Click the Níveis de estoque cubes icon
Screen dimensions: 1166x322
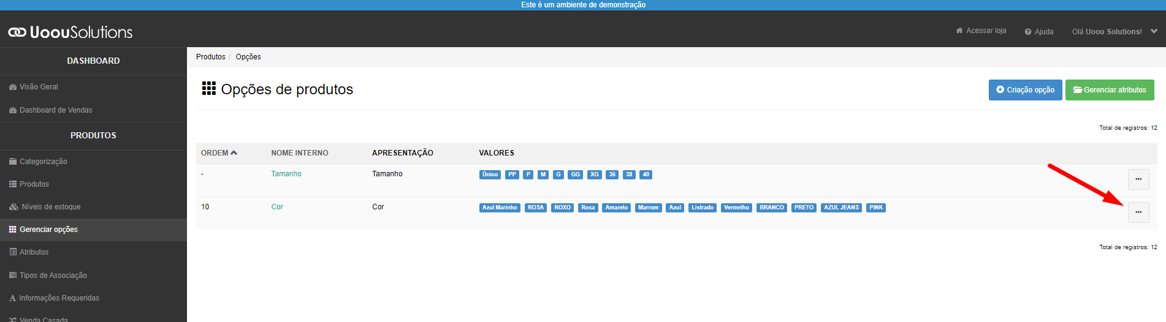pyautogui.click(x=13, y=207)
